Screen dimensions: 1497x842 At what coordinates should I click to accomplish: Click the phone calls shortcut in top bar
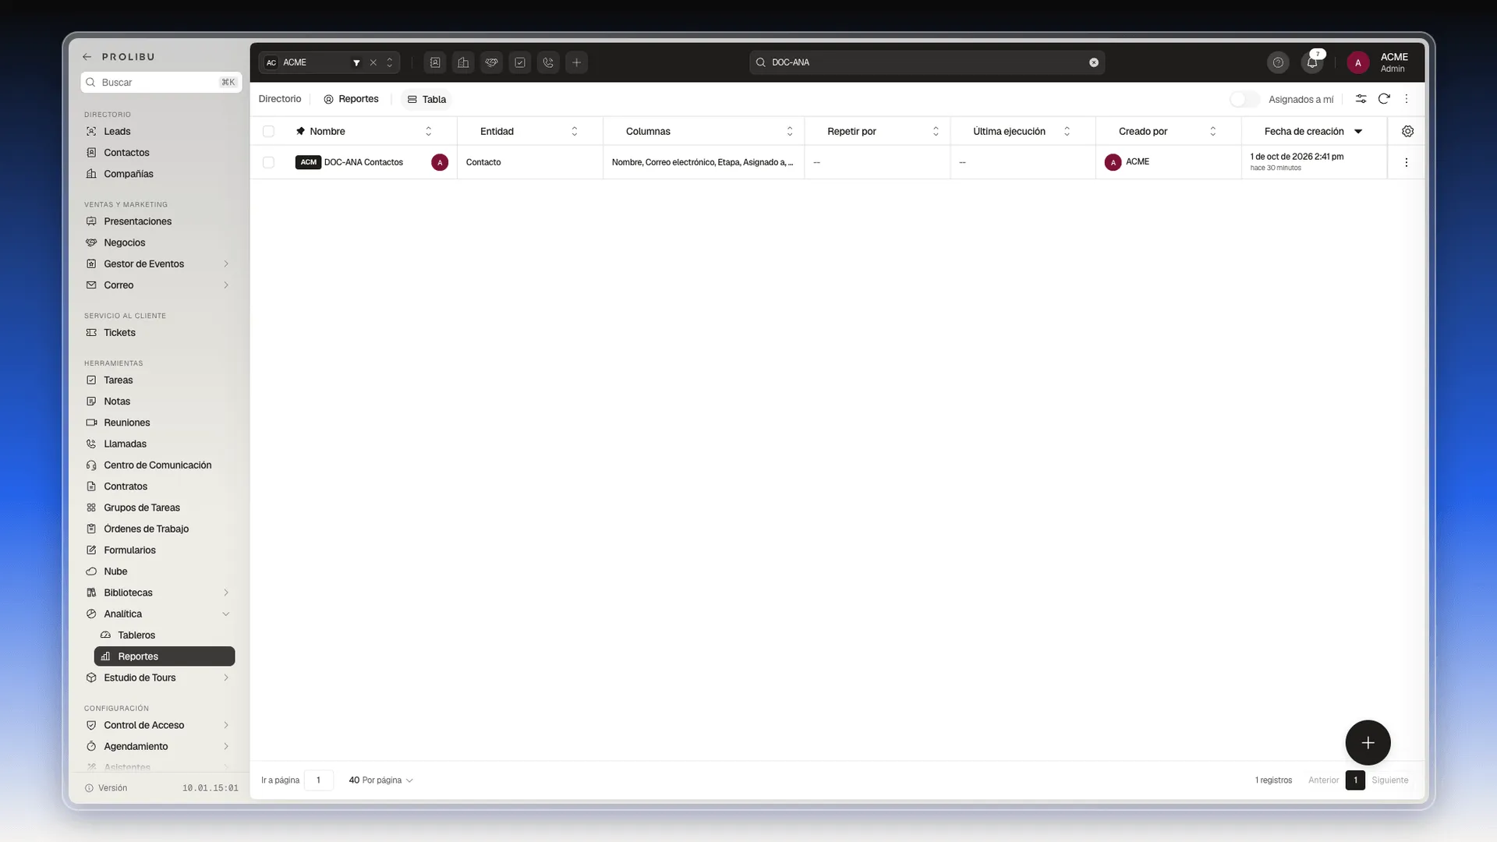point(548,62)
